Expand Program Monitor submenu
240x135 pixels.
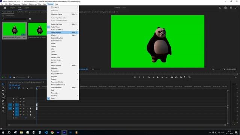point(63,74)
